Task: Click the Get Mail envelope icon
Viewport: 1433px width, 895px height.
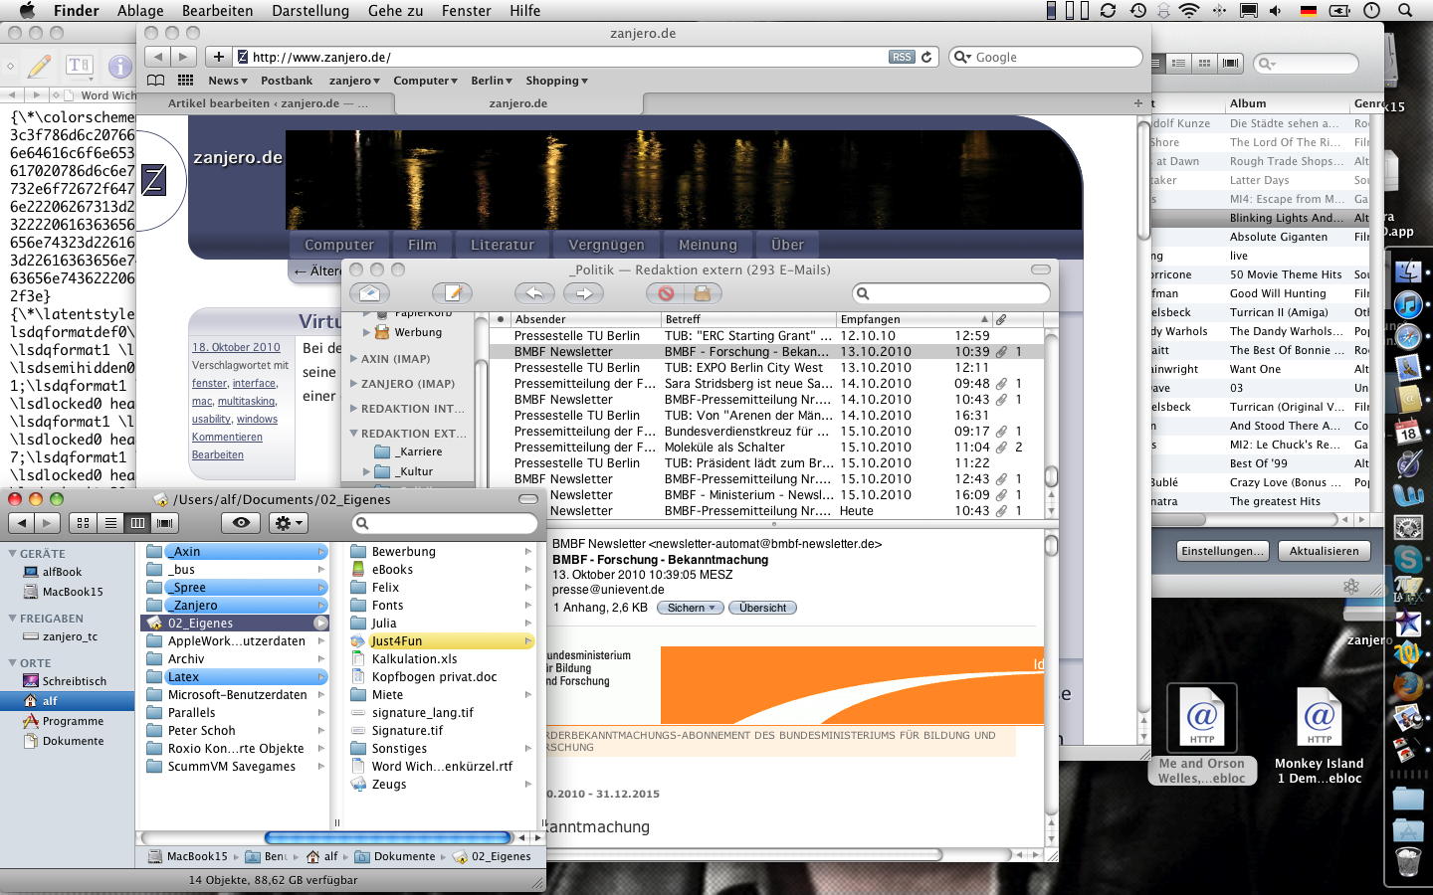Action: pyautogui.click(x=369, y=293)
